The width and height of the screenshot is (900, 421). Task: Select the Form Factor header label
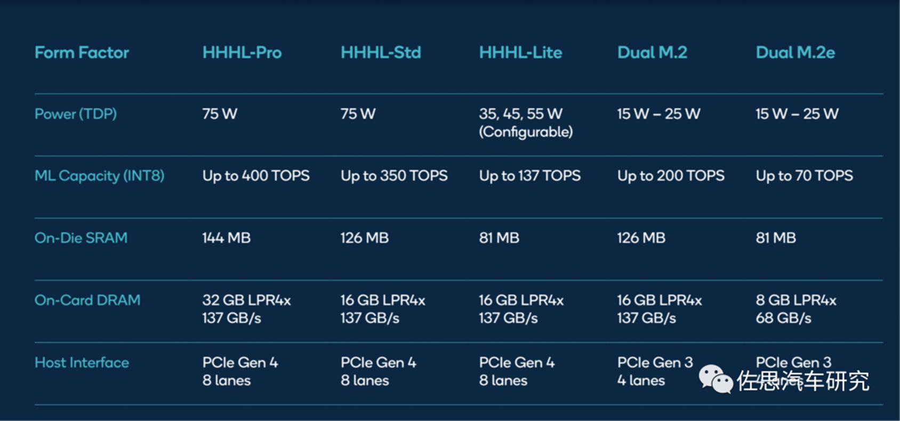82,53
